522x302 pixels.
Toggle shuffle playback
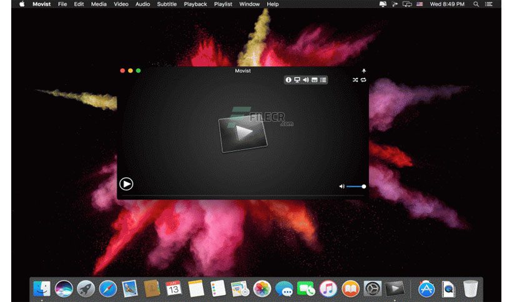click(355, 80)
